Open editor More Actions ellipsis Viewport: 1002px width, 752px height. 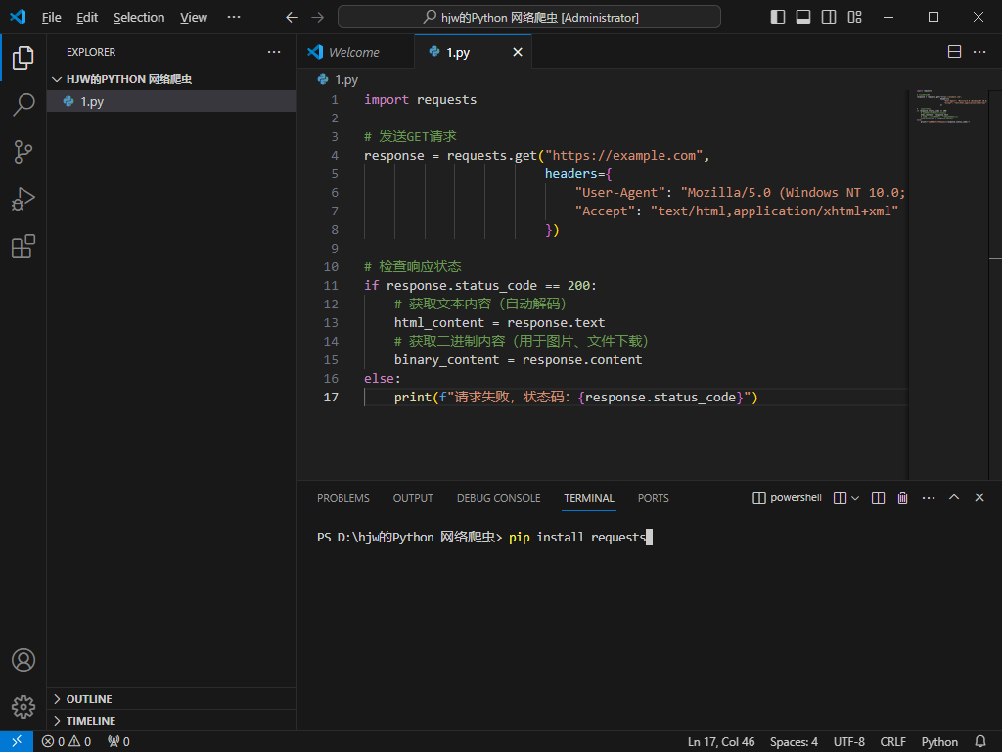click(979, 52)
